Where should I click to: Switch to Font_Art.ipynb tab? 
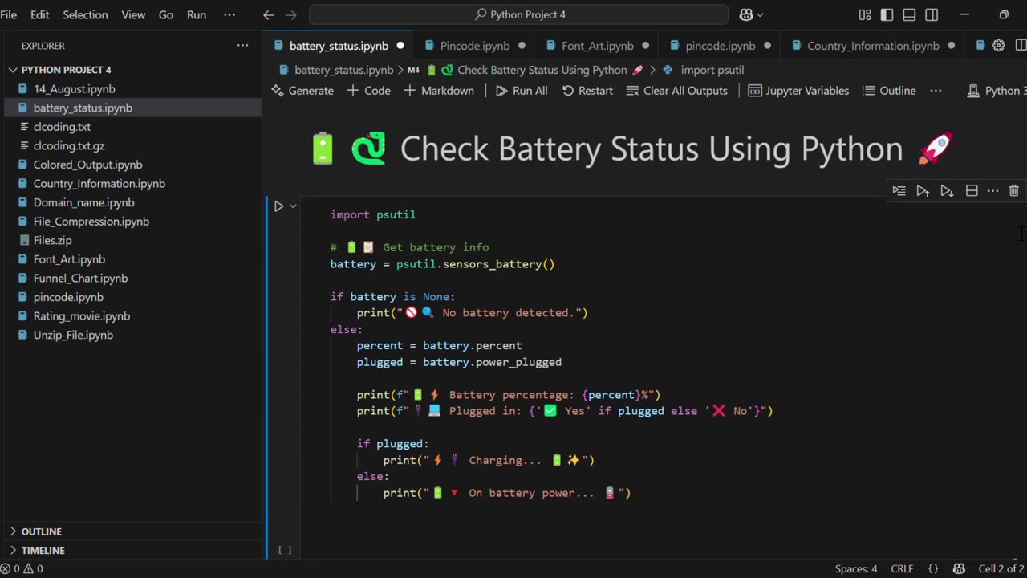597,46
